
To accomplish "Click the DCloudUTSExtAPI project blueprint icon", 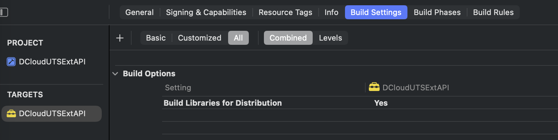I will coord(11,62).
